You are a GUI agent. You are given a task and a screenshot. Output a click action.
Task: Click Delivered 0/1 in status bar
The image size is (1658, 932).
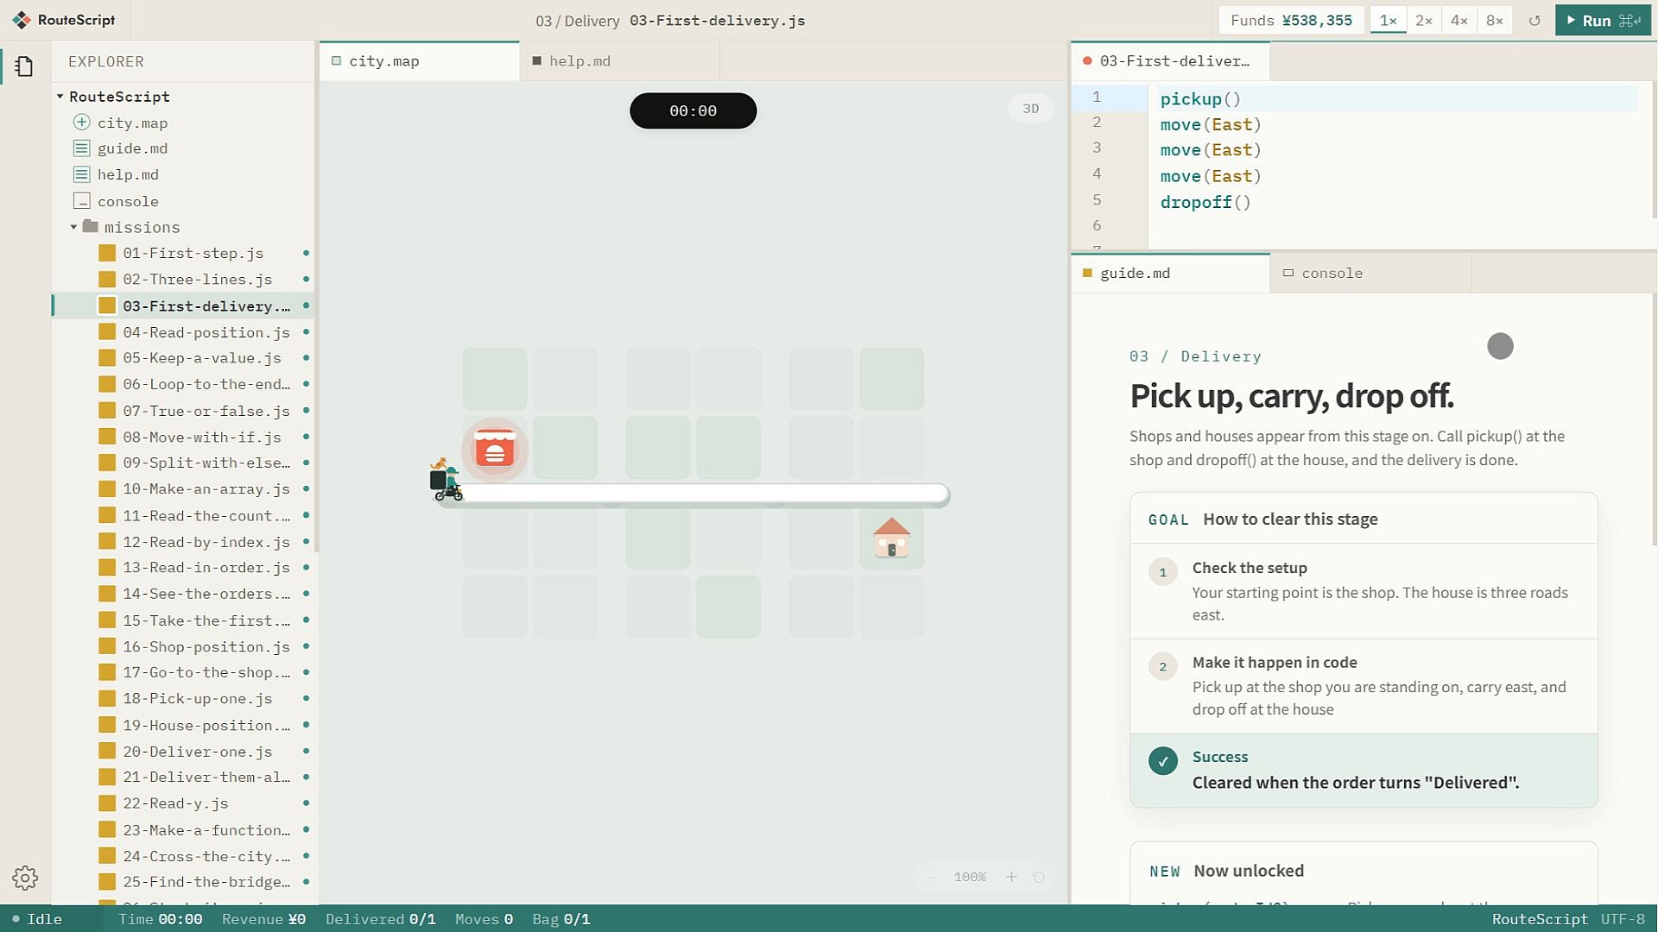point(381,919)
